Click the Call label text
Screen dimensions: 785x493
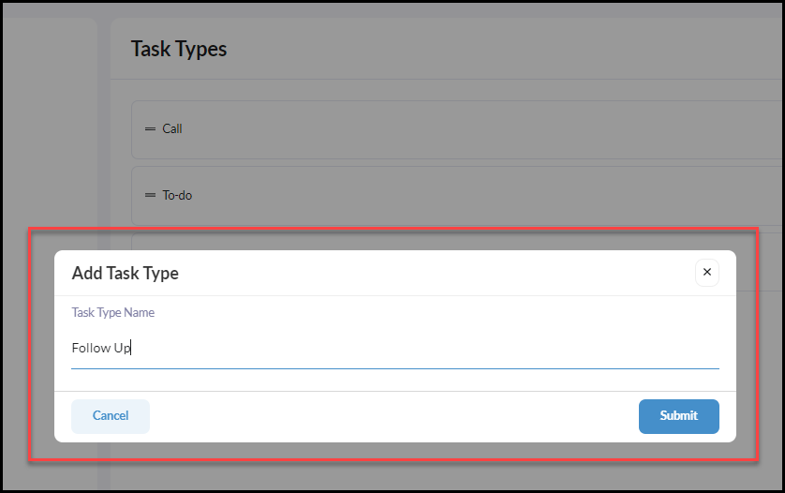pos(172,128)
